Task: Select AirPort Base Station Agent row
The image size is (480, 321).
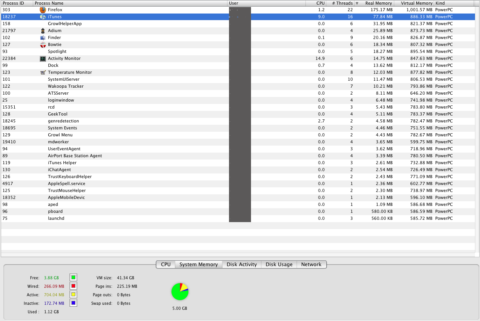Action: coord(238,156)
